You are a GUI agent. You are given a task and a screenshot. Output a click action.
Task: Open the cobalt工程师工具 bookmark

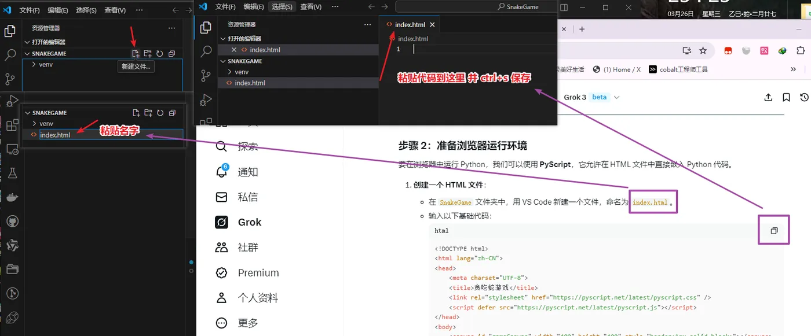pyautogui.click(x=678, y=69)
